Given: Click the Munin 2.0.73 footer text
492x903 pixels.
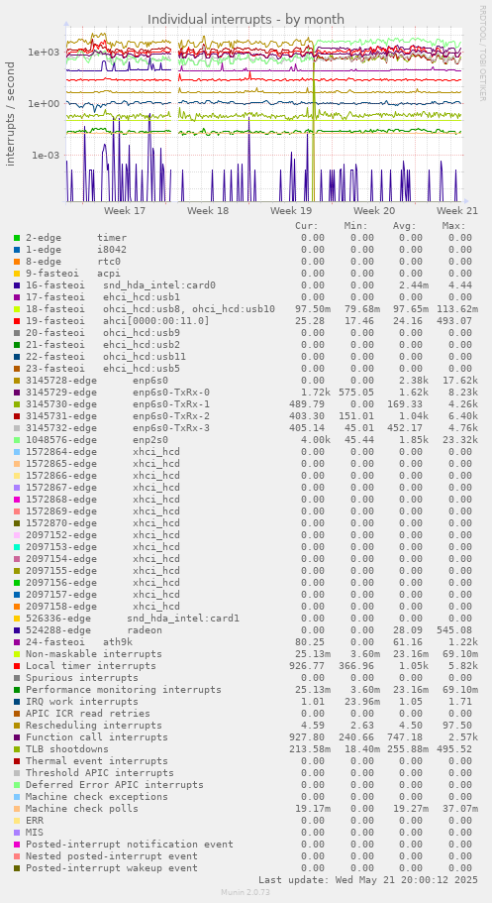Looking at the screenshot, I should pos(246,893).
